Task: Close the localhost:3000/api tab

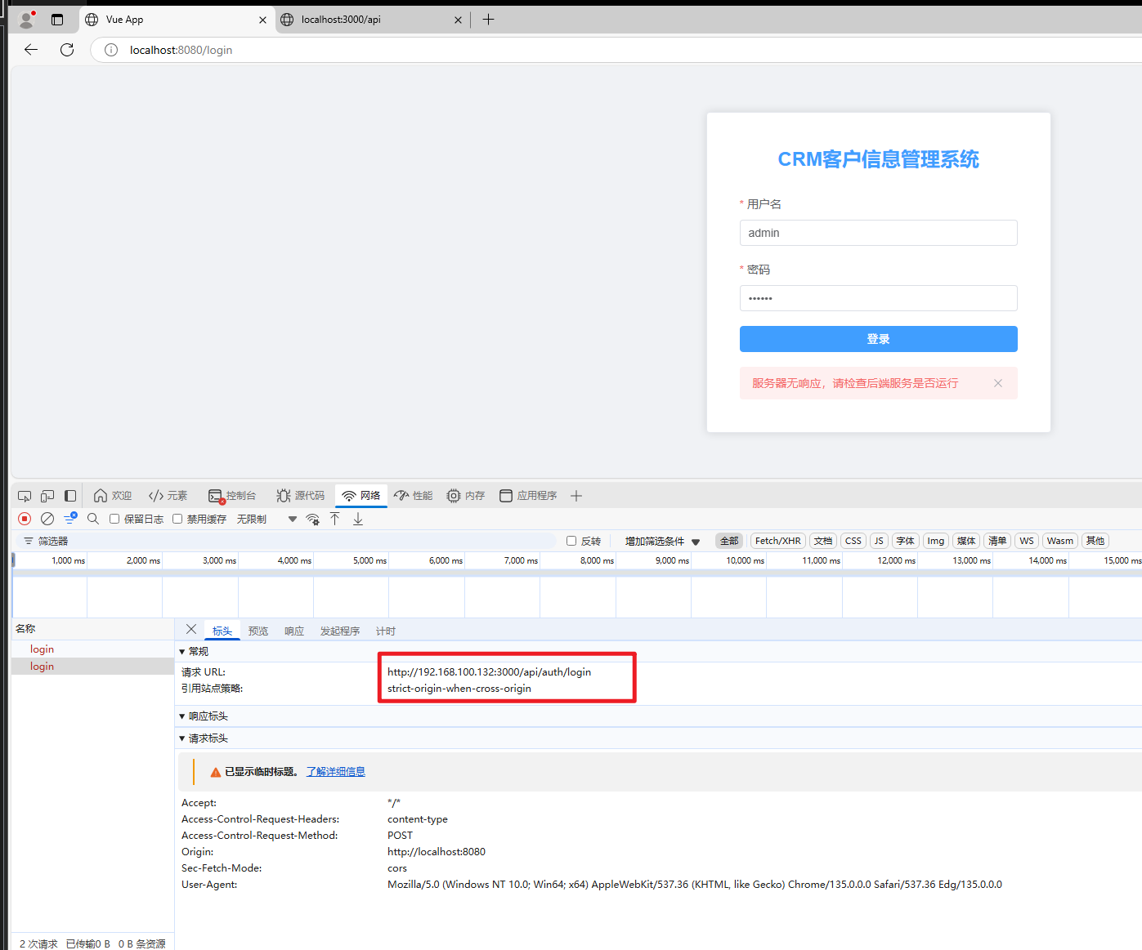Action: pos(458,20)
